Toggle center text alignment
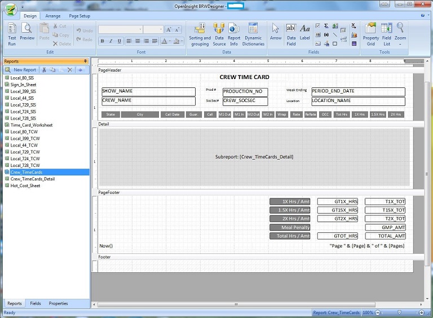433x318 pixels. click(138, 41)
